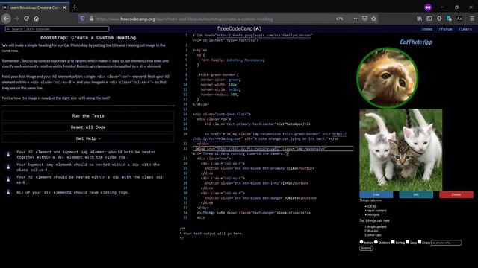Click the flask icon beside 'nested together' test
The height and width of the screenshot is (268, 478).
coord(8,154)
